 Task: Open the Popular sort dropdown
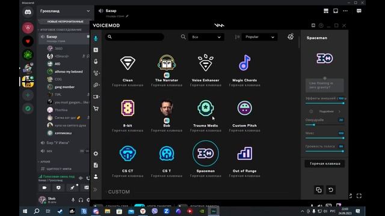(259, 37)
